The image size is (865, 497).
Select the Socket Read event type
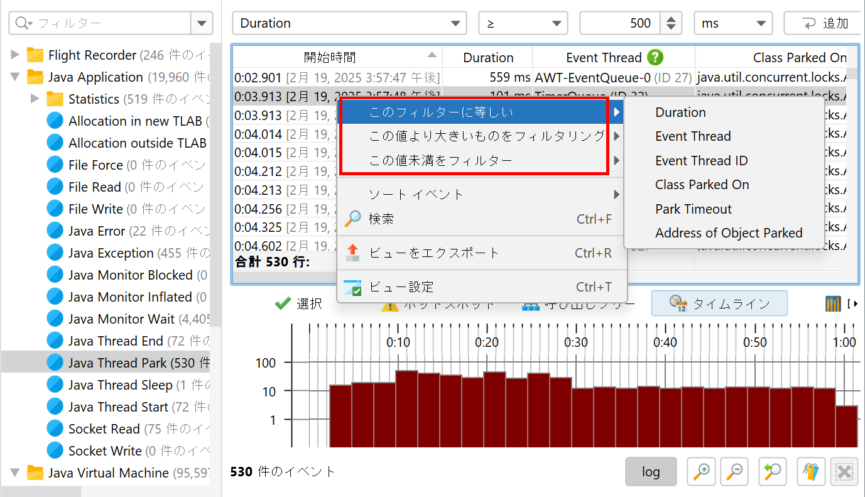click(128, 429)
